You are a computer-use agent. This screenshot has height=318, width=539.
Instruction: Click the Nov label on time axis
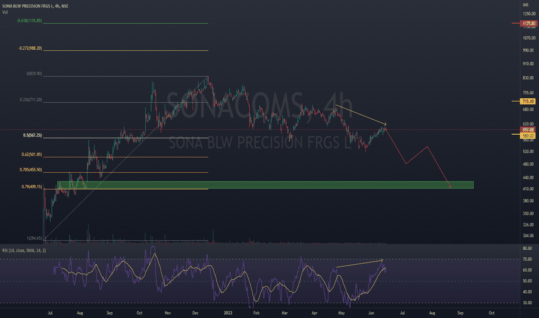point(168,313)
